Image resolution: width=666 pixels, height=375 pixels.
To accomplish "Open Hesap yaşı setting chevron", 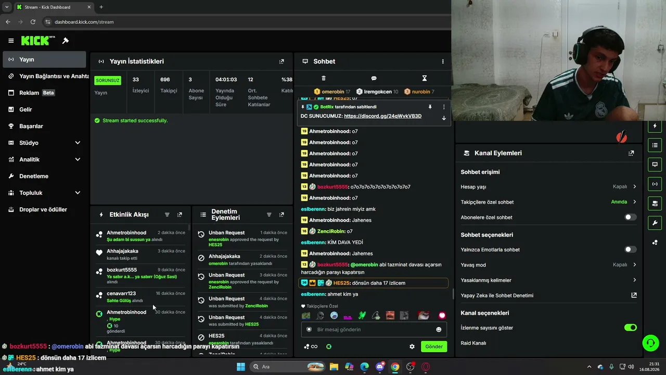I will [634, 186].
